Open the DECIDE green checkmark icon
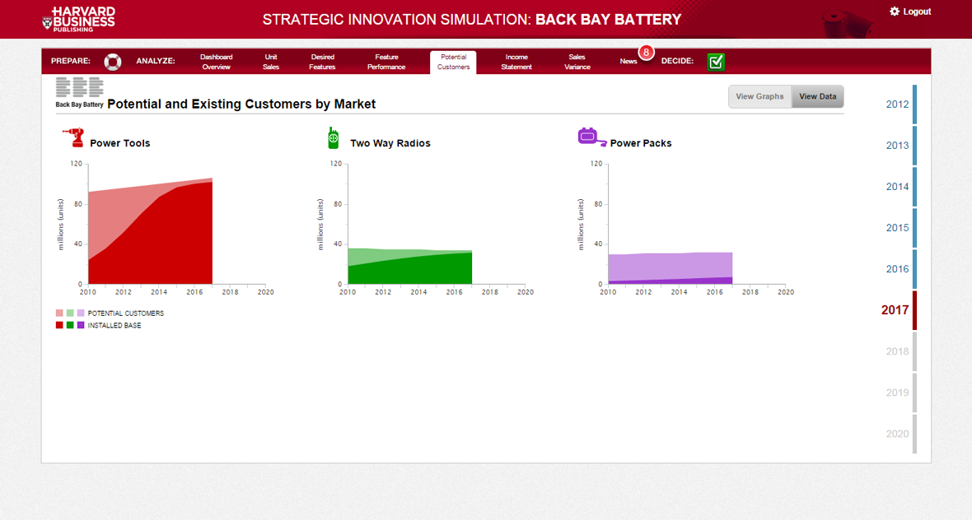The width and height of the screenshot is (972, 520). pos(715,62)
